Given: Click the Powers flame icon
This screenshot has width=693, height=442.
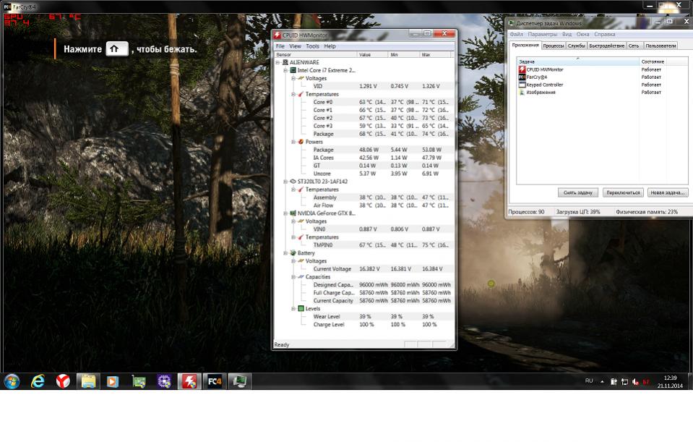Looking at the screenshot, I should [x=301, y=142].
